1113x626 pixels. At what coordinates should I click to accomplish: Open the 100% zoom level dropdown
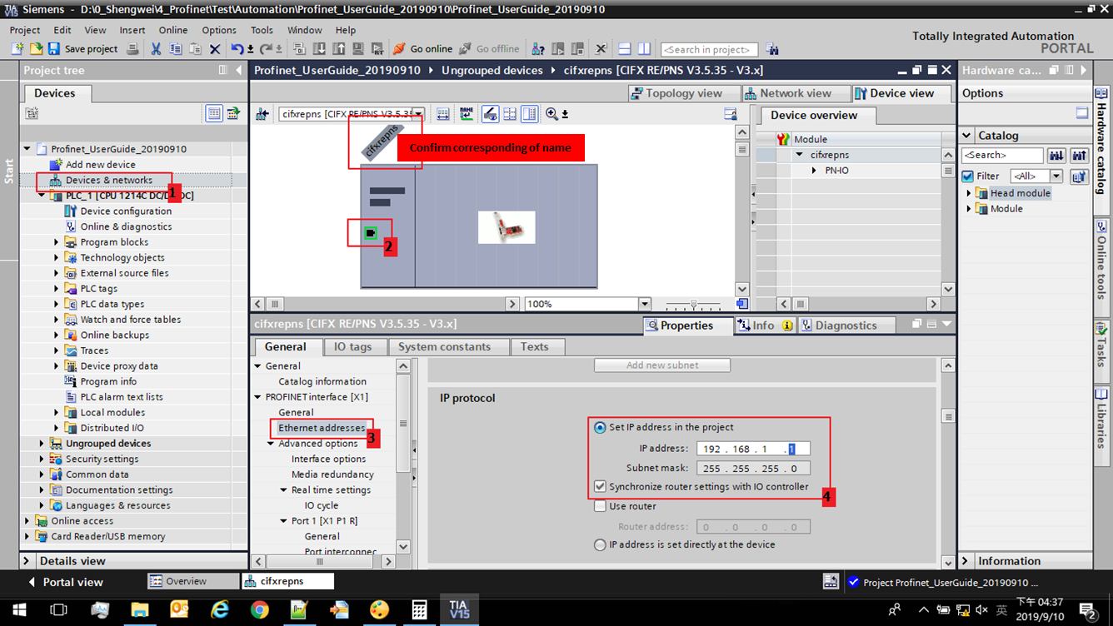click(644, 304)
